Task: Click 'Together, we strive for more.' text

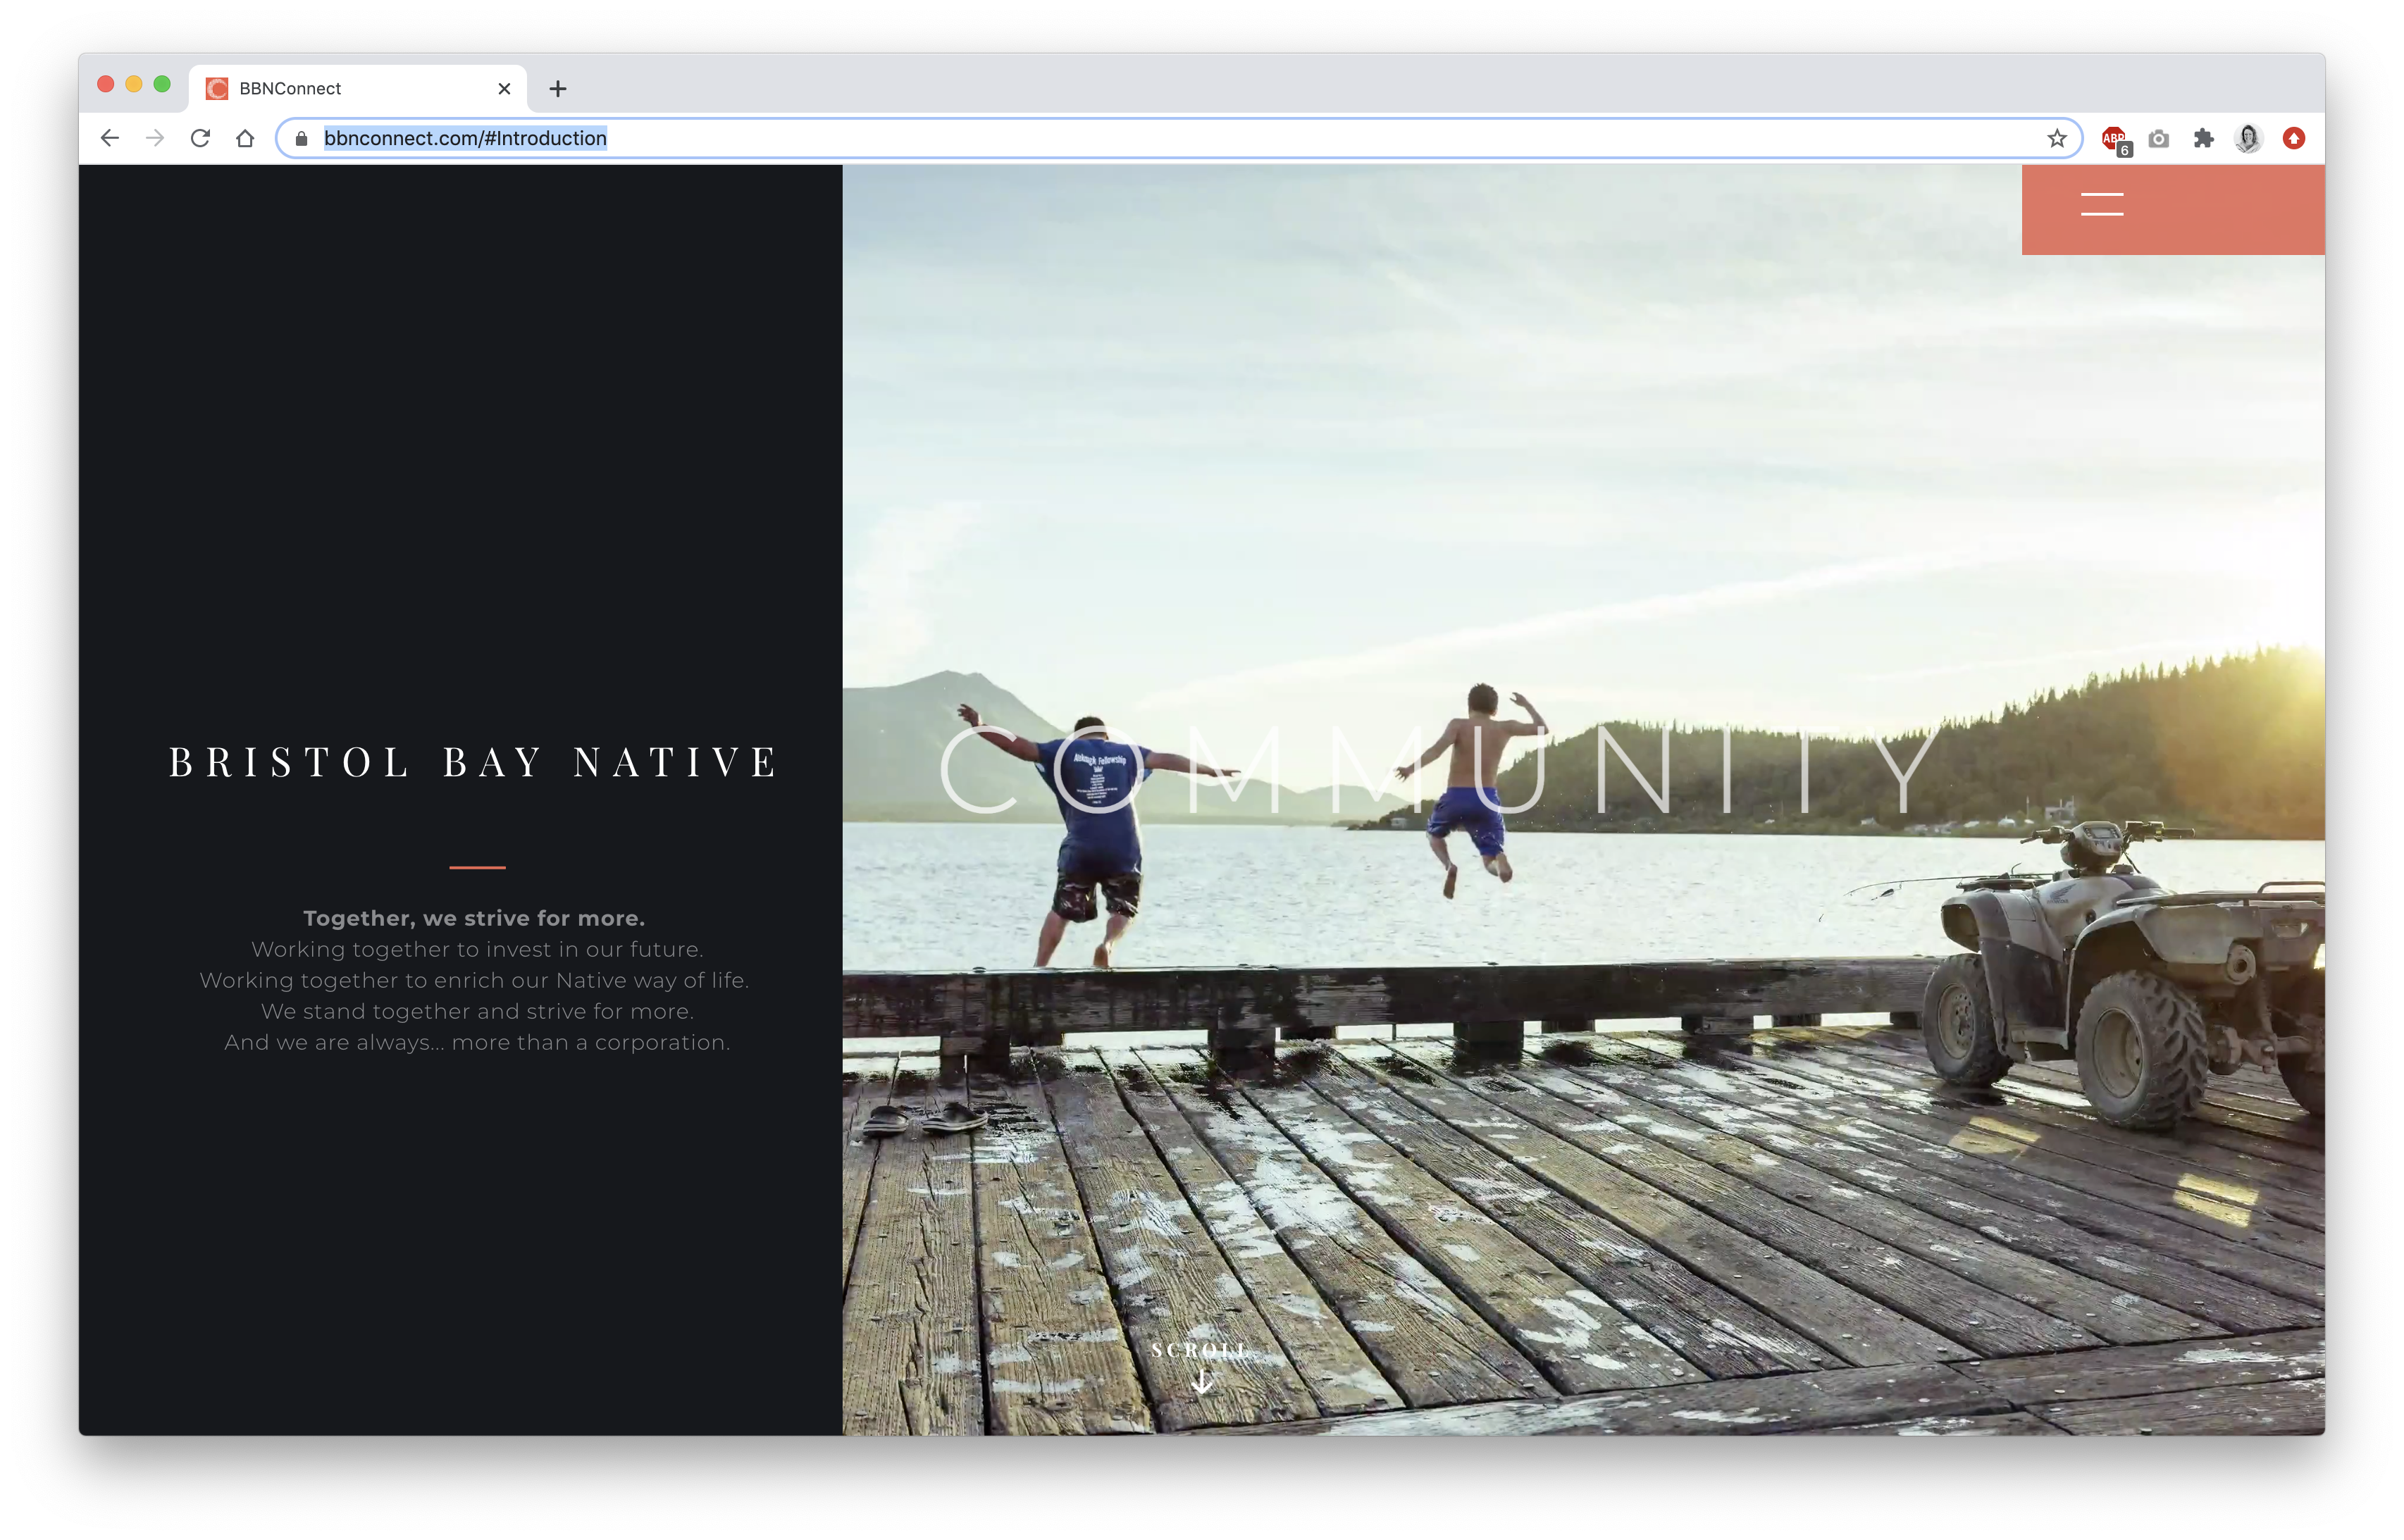Action: point(474,918)
